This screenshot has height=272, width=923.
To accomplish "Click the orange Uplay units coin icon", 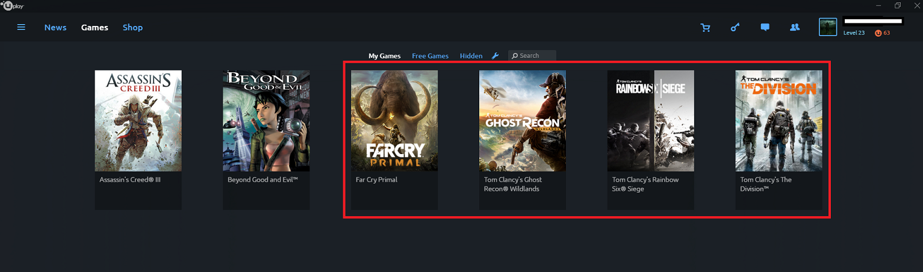I will pos(878,33).
